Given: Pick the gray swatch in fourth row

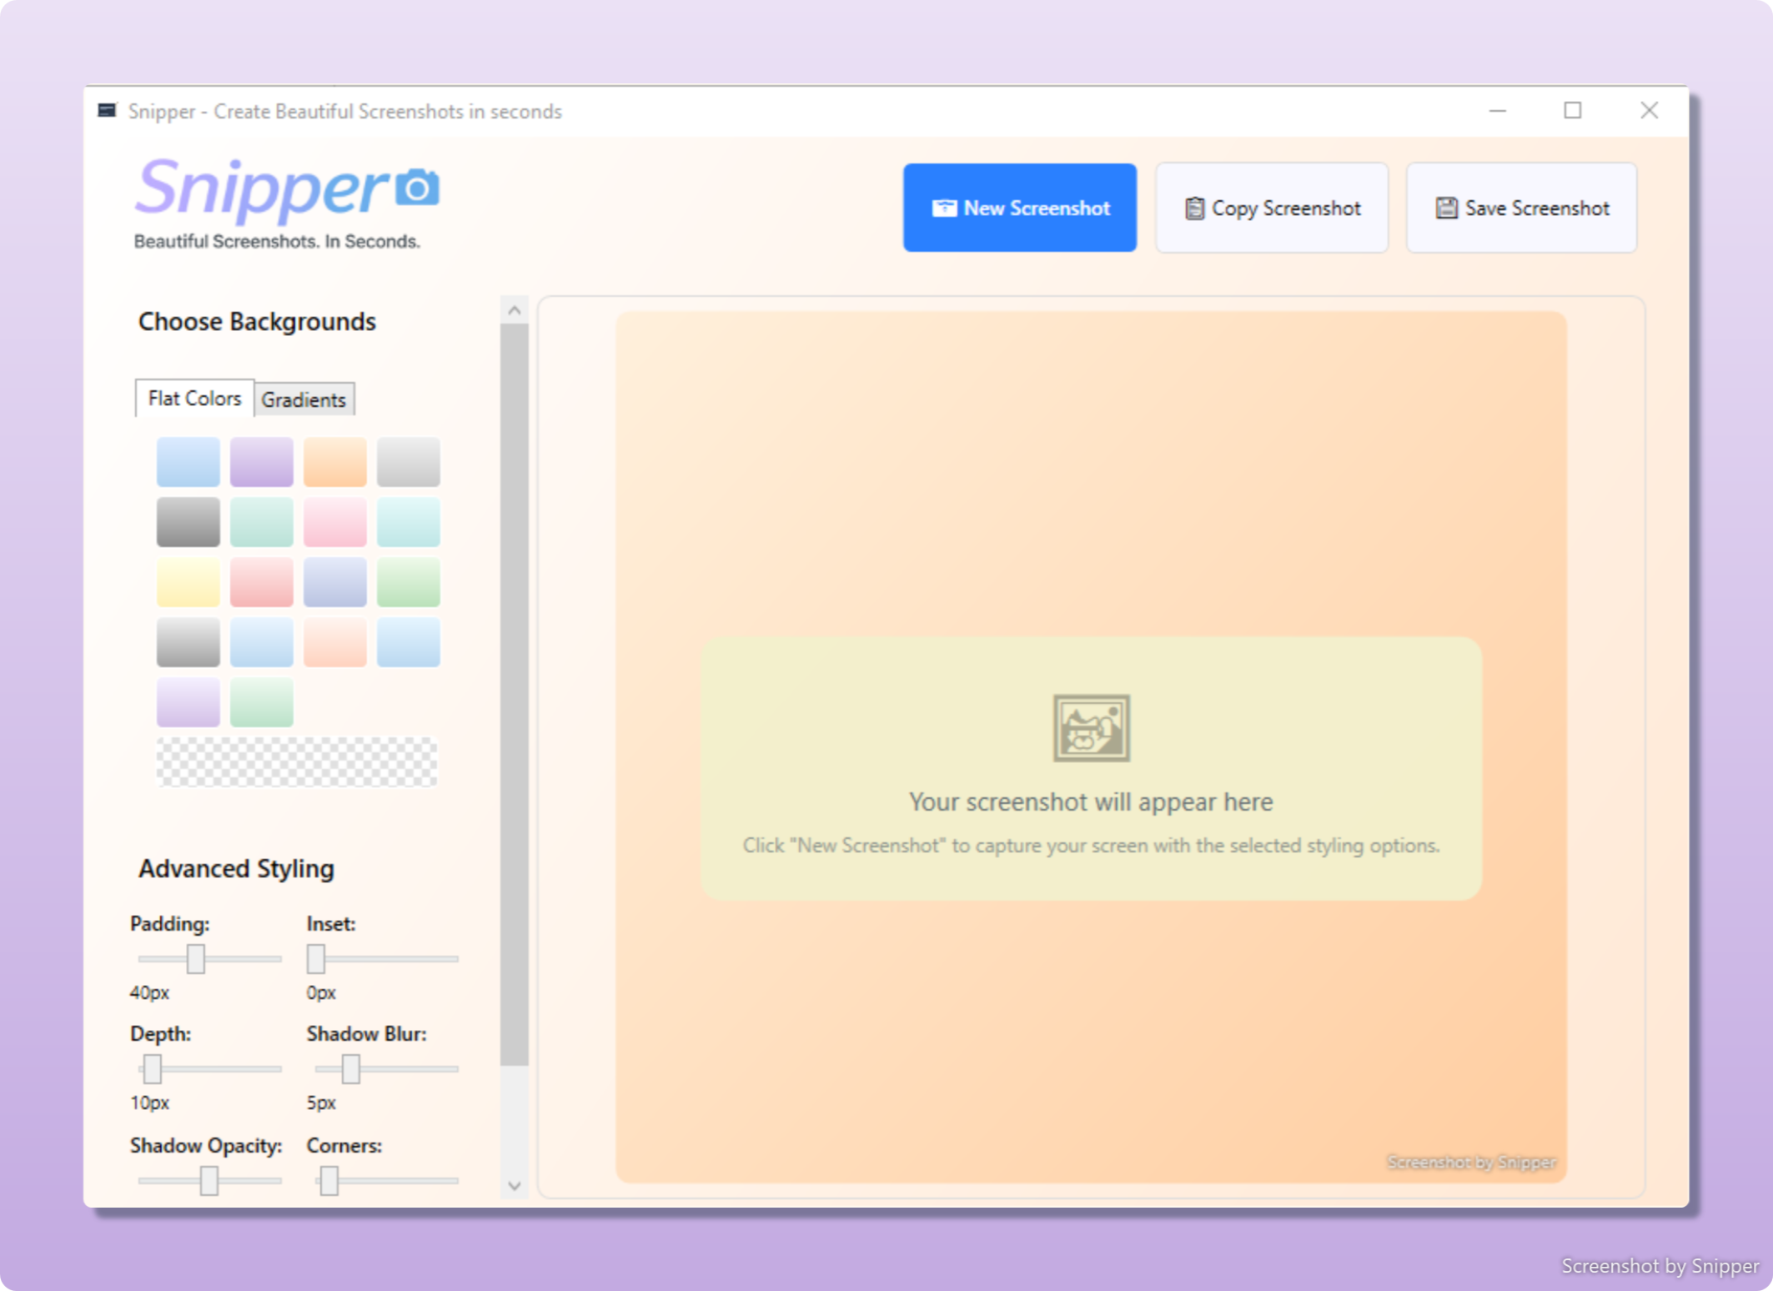Looking at the screenshot, I should [x=188, y=641].
